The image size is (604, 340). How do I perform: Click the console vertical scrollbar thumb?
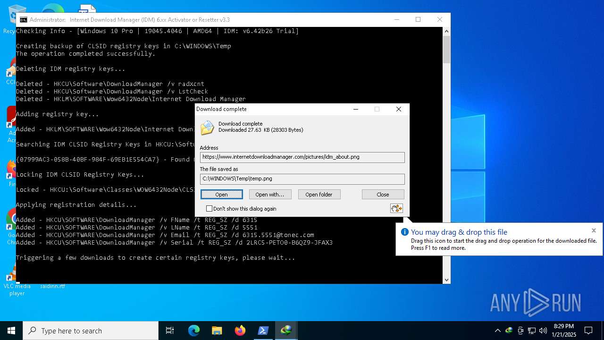pos(446,50)
